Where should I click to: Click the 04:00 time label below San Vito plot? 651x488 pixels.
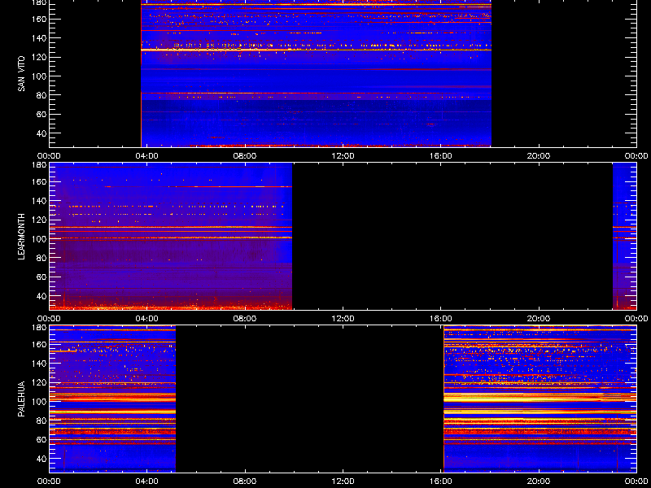tap(147, 156)
